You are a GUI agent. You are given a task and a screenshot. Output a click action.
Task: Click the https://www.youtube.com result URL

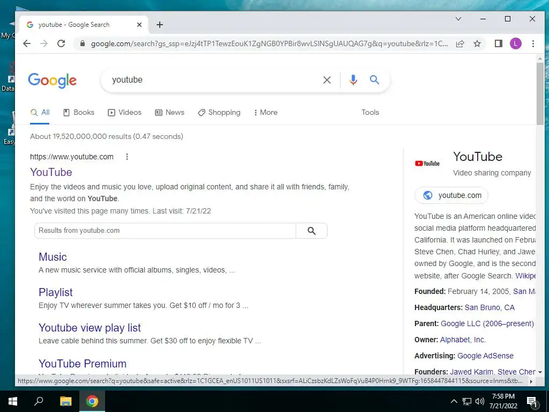[72, 157]
